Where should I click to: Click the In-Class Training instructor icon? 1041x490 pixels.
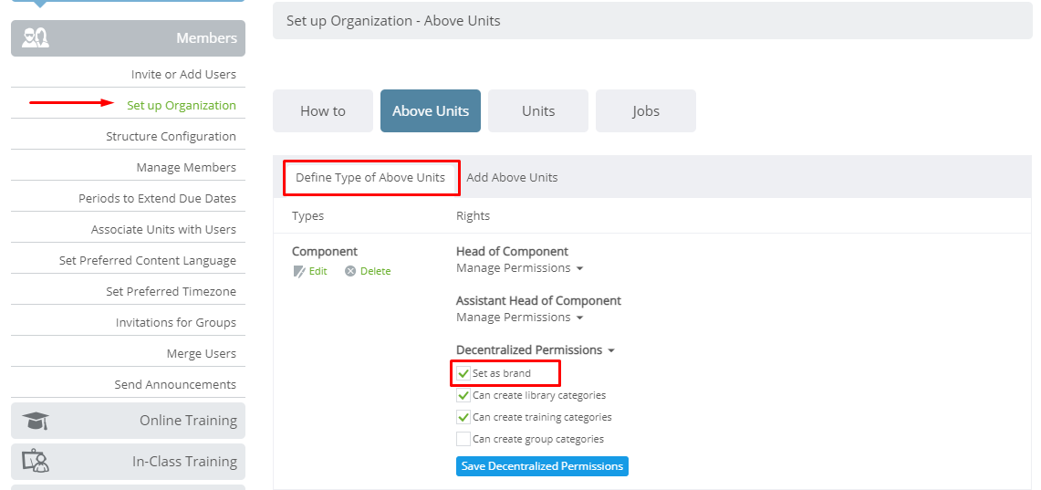(x=36, y=462)
